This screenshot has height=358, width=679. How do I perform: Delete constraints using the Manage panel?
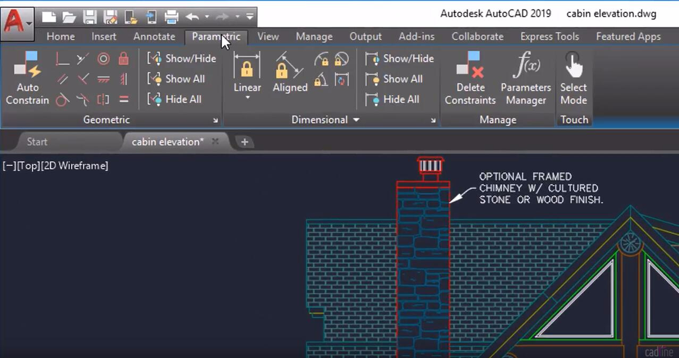click(x=470, y=80)
